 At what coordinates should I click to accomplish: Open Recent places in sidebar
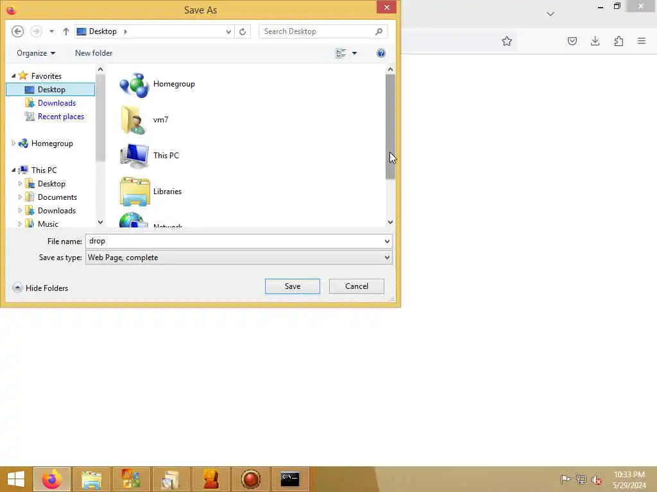[x=61, y=117]
